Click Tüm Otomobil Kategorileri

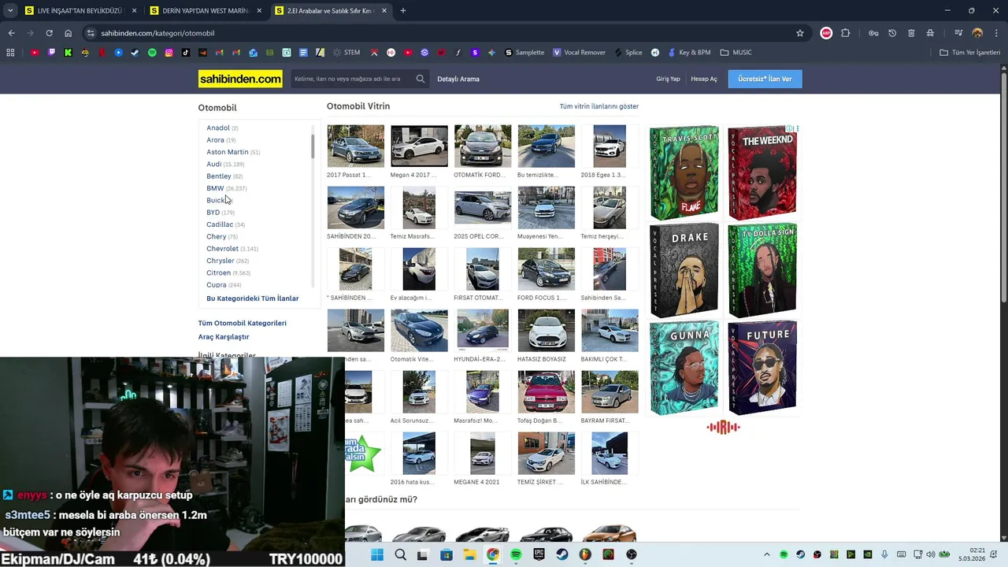click(x=243, y=323)
